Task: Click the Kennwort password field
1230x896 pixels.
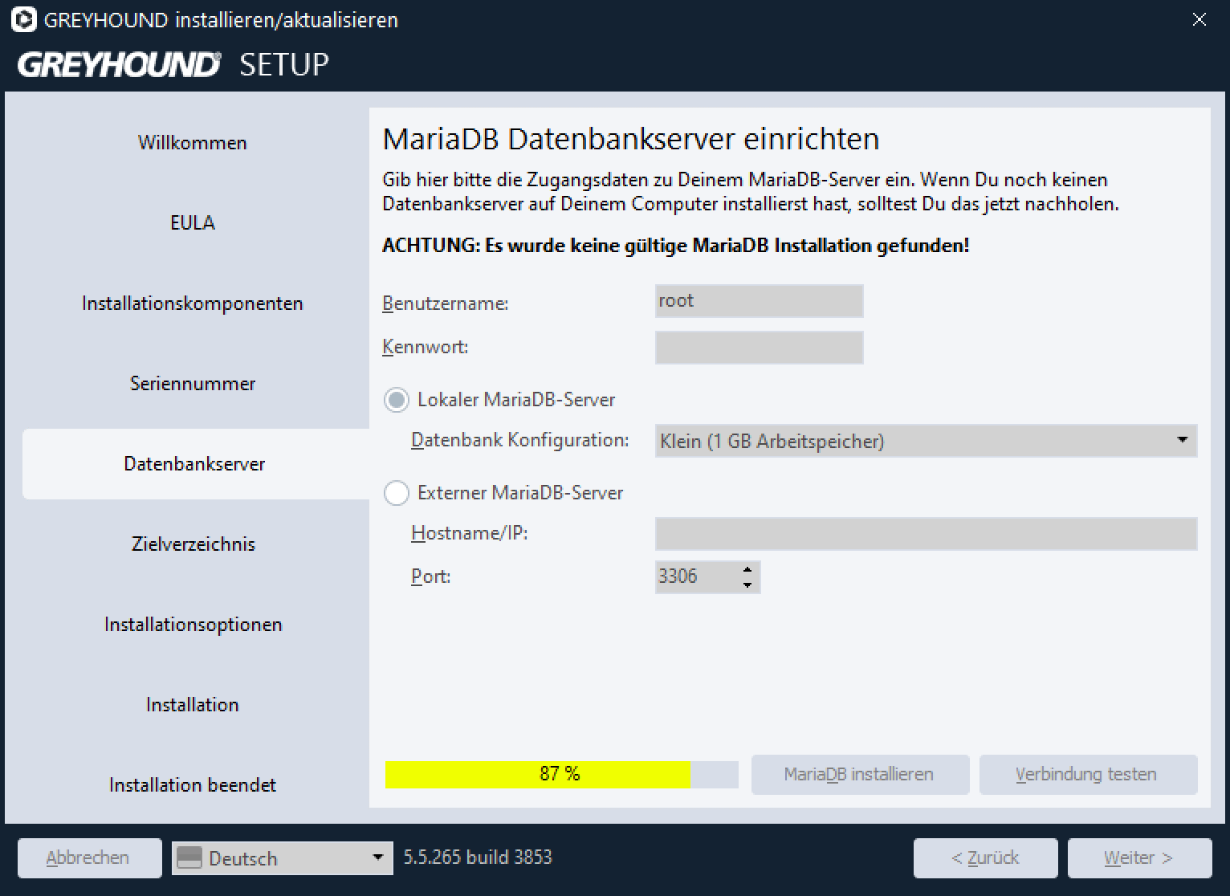Action: click(x=759, y=348)
